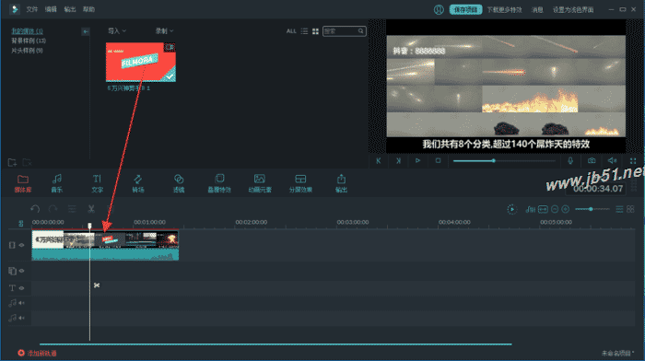Switch to the 叠覆特效 (Overlays) tab

pos(219,183)
